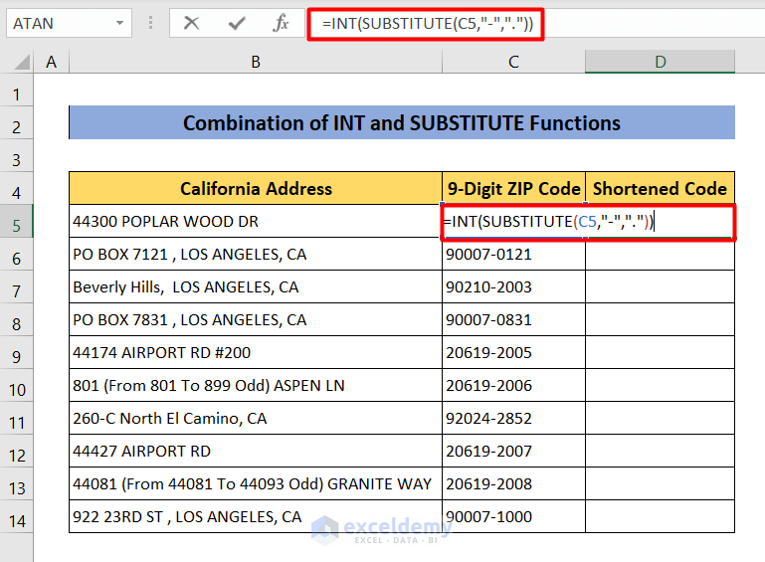Select column C header
Viewport: 765px width, 562px height.
tap(513, 62)
